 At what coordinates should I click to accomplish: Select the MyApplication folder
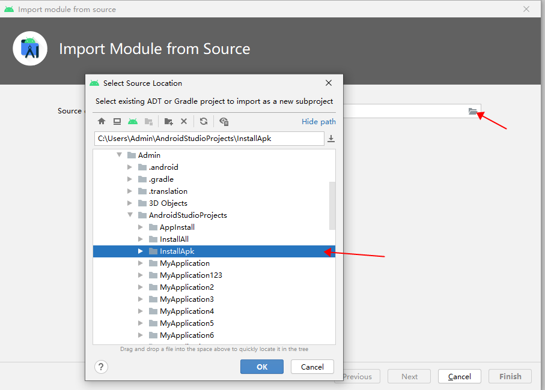pyautogui.click(x=214, y=263)
